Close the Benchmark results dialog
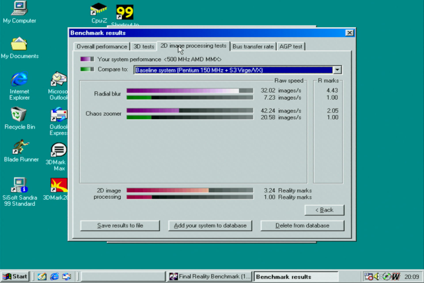Viewport: 424px width, 283px height. (x=349, y=33)
